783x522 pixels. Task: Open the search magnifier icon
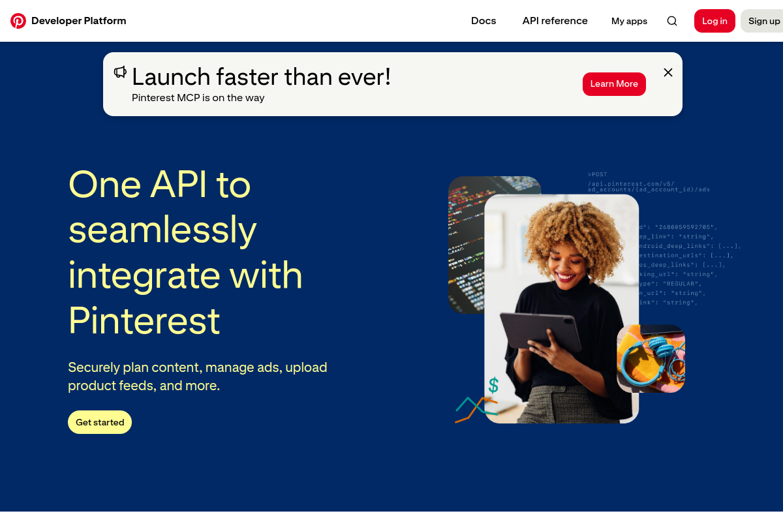tap(672, 21)
